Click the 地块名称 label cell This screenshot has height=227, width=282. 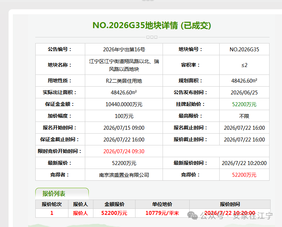pos(60,65)
